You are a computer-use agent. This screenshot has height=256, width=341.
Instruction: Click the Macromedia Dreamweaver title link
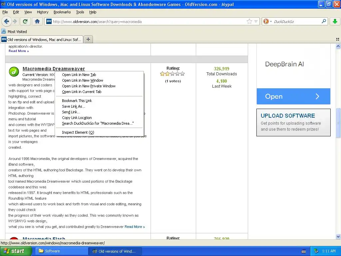point(54,69)
